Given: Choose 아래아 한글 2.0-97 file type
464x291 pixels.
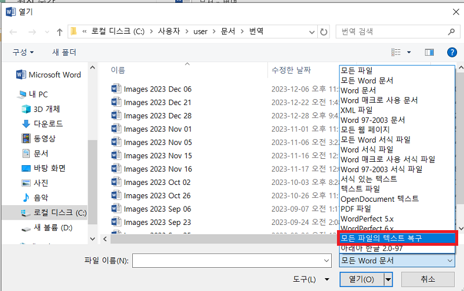Looking at the screenshot, I should [x=397, y=248].
